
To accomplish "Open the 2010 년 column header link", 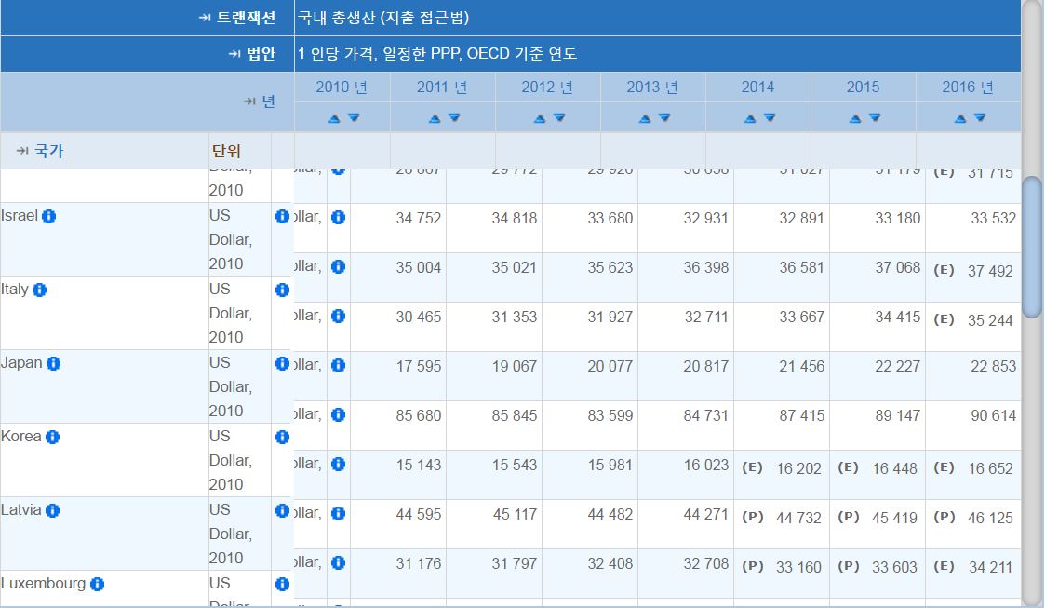I will [342, 88].
